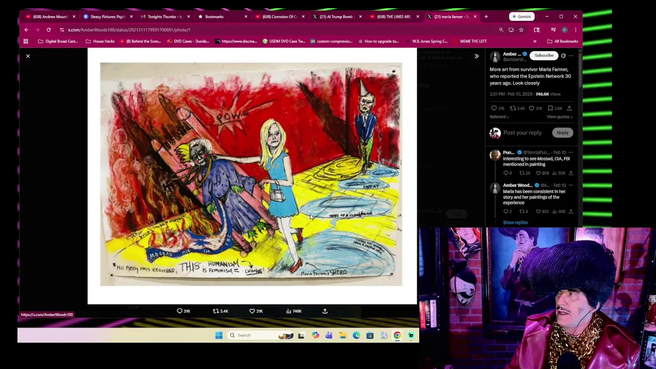Open File Explorer from the taskbar
Viewport: 656px width, 369px height.
click(342, 335)
